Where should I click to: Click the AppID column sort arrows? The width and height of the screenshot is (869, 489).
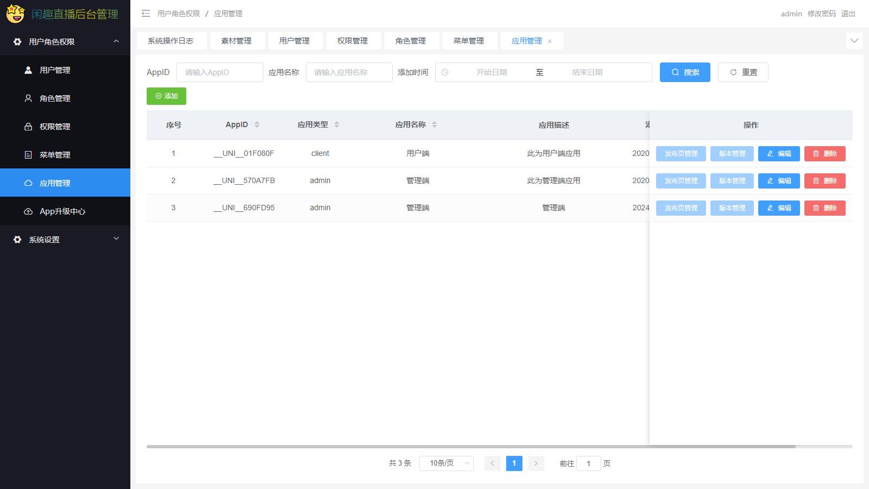point(257,124)
